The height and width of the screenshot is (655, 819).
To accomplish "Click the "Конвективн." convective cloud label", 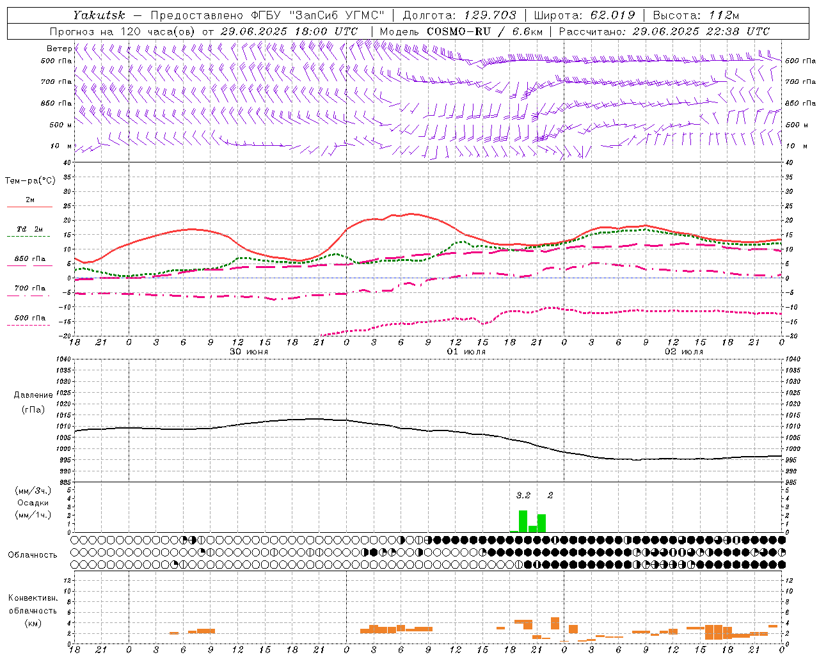I will (33, 598).
